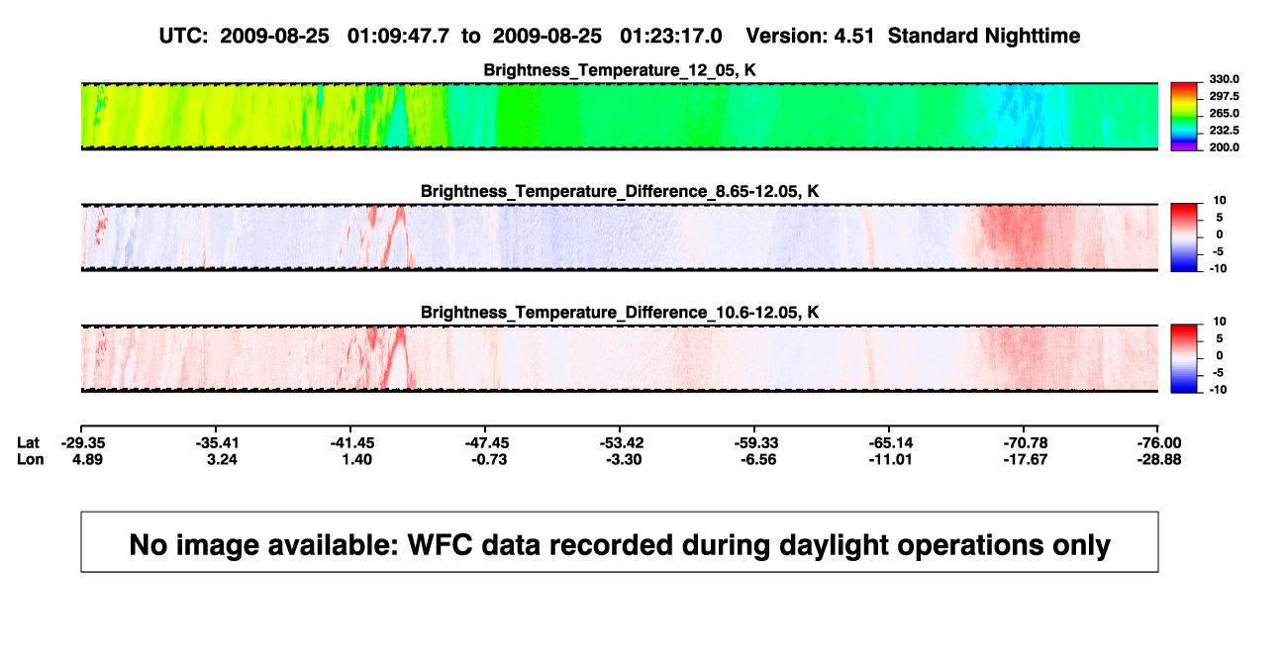
Task: Click the title 'Brightness_Temperature_12_05, K'
Action: [x=620, y=70]
